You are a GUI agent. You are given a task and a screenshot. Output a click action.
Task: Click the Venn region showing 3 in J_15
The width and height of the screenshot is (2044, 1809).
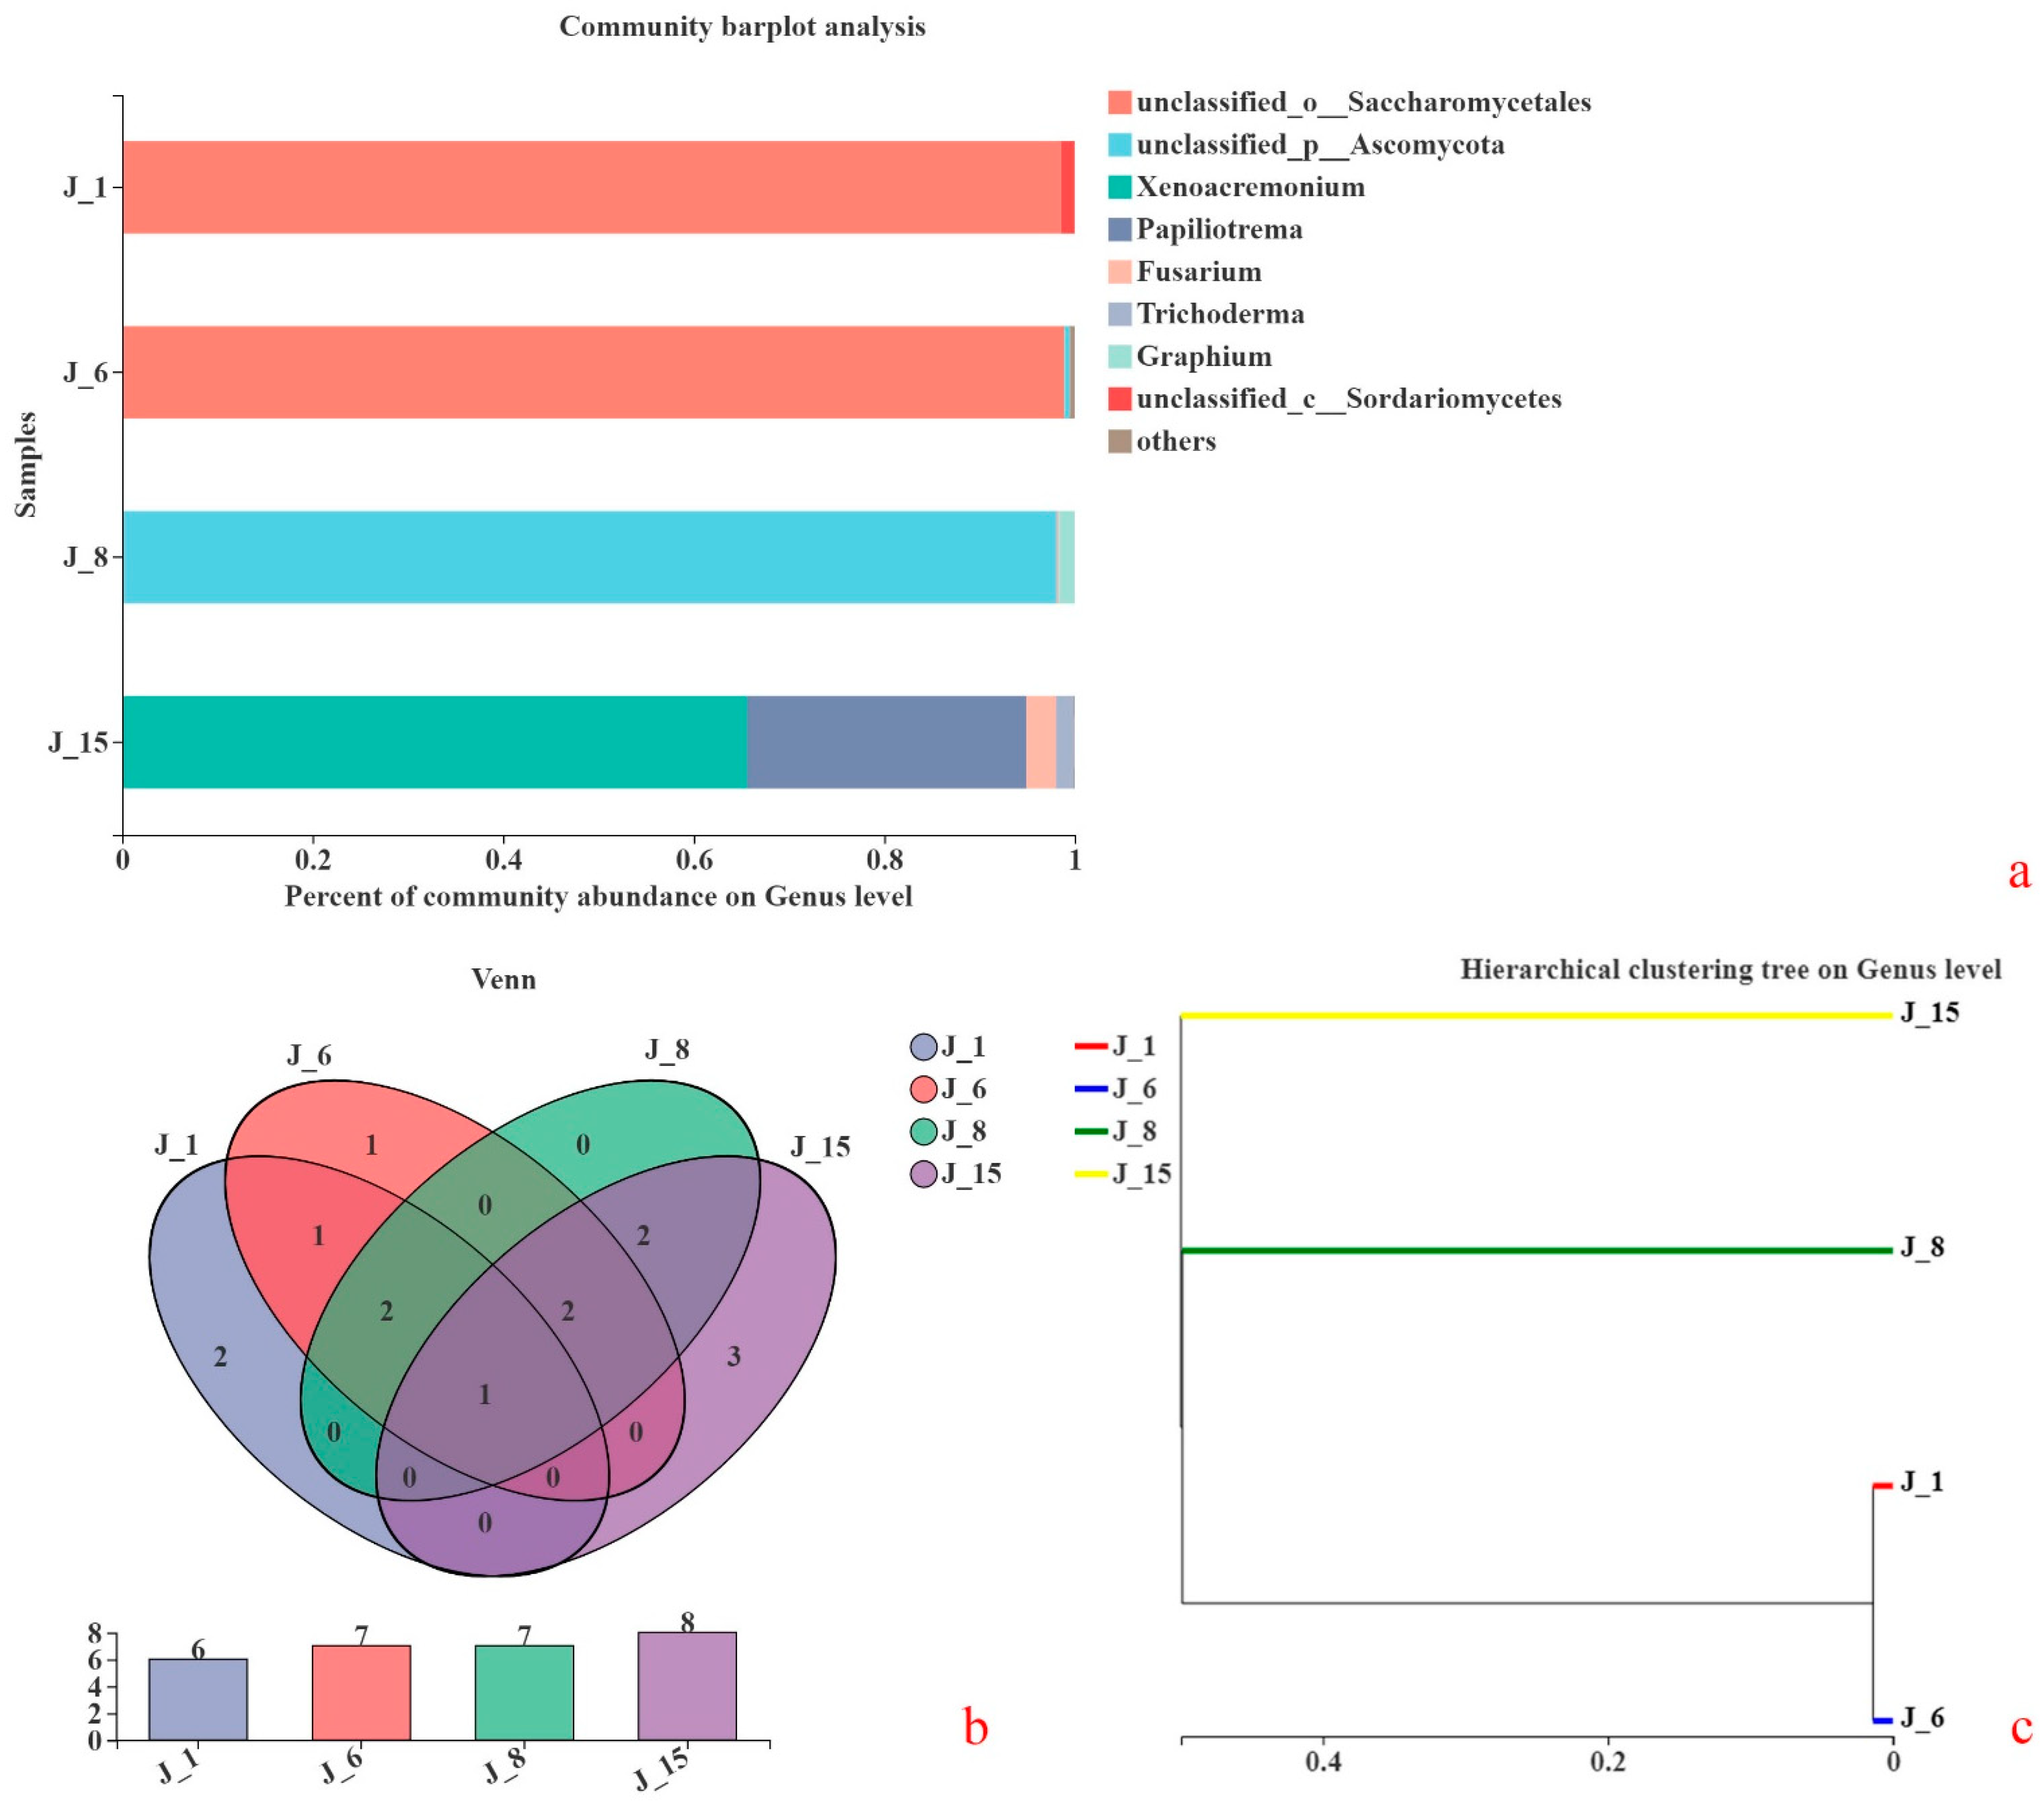[x=733, y=1357]
